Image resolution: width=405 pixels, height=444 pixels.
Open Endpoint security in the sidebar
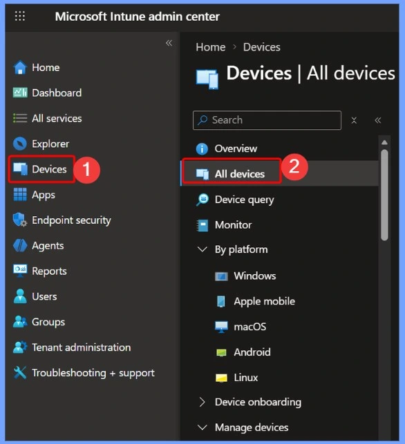[71, 220]
